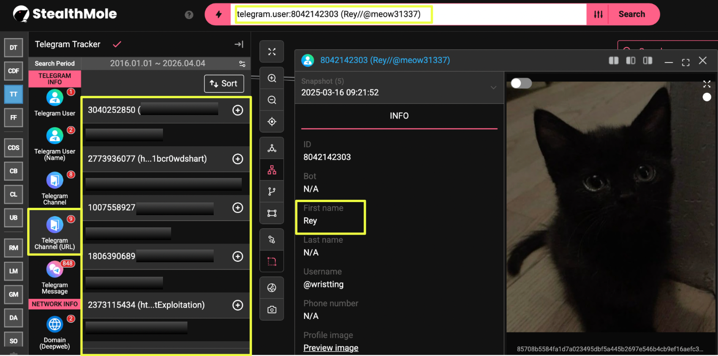Click the camera screenshot icon
718x356 pixels.
click(272, 310)
